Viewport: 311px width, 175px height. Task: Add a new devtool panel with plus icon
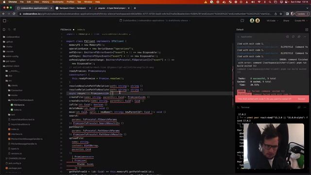307,30
